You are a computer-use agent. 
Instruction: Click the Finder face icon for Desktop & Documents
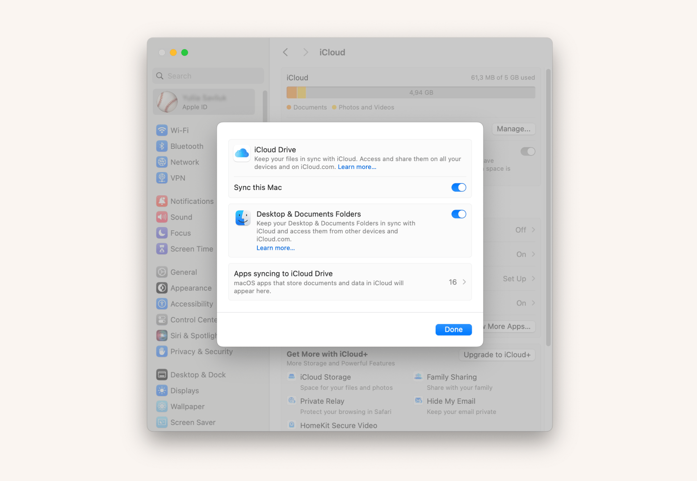(x=243, y=218)
